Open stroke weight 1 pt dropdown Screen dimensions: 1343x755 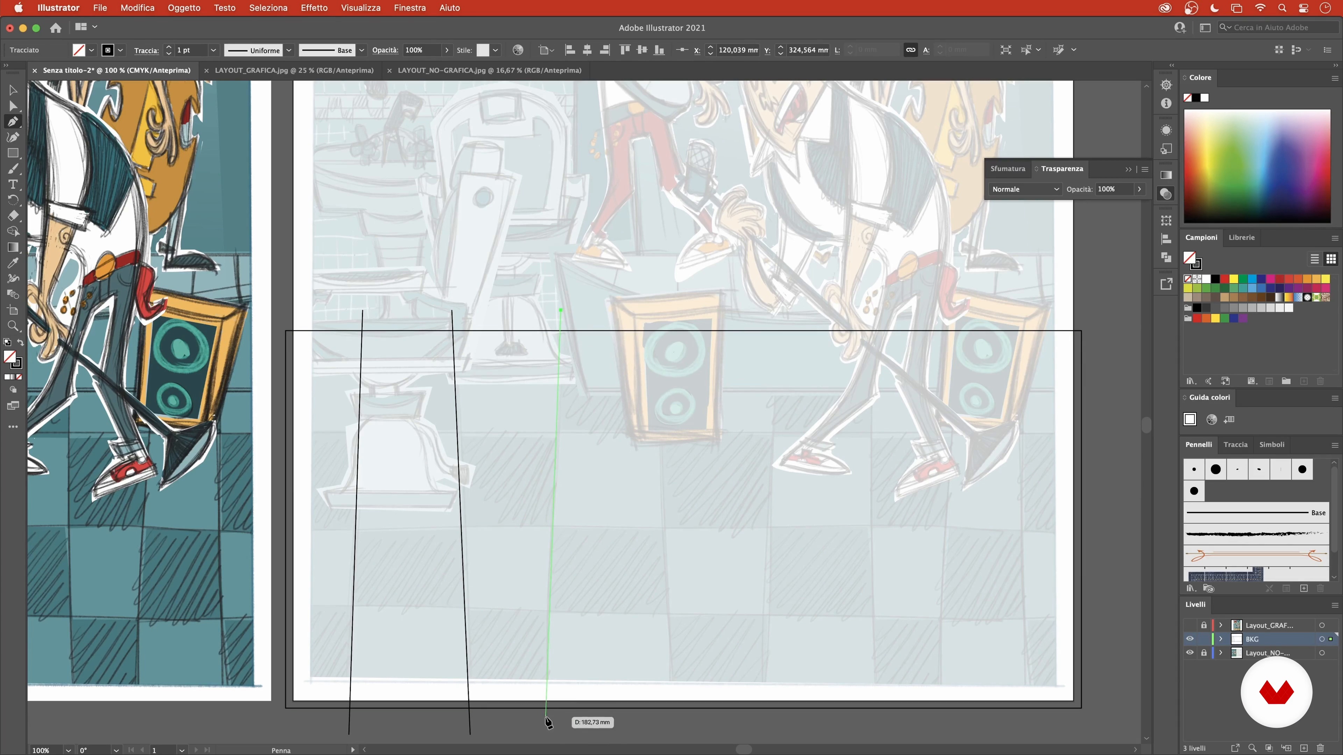click(x=213, y=50)
